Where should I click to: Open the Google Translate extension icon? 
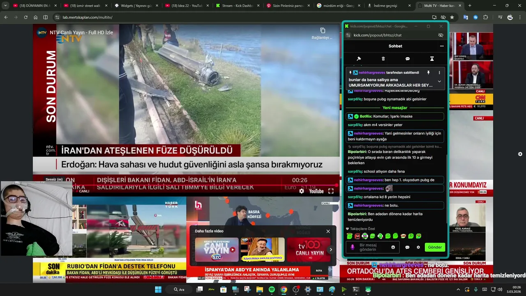(466, 17)
